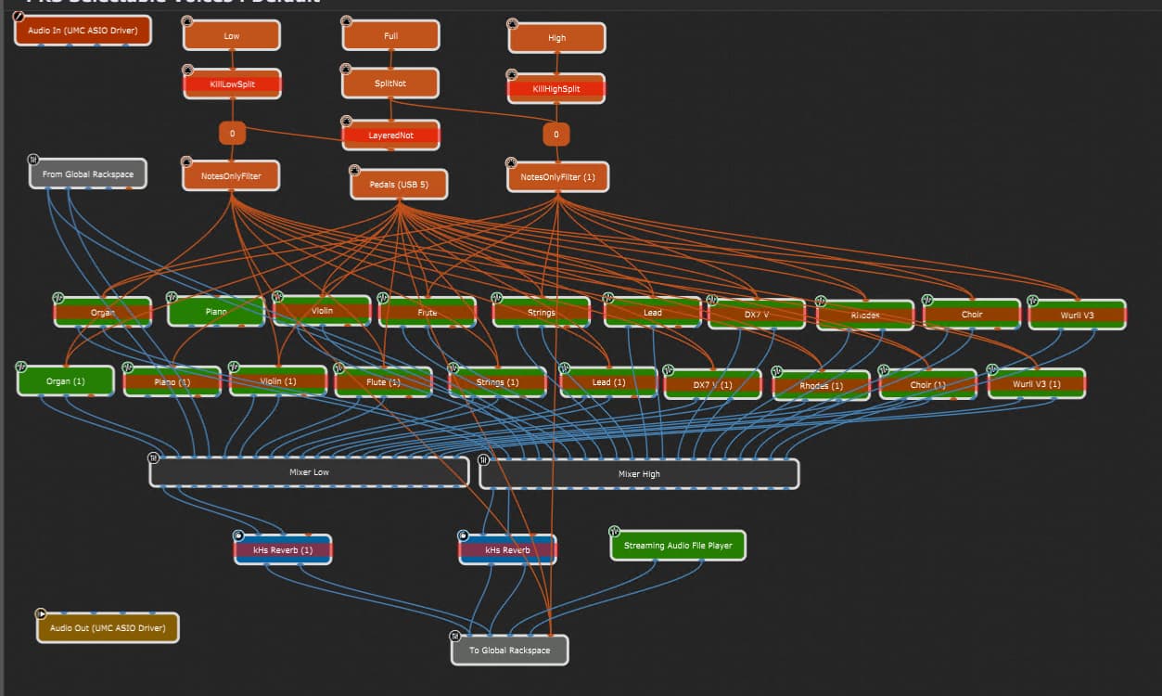Click the effect icon on kHs Reverb (1)
1162x696 pixels.
pos(238,535)
